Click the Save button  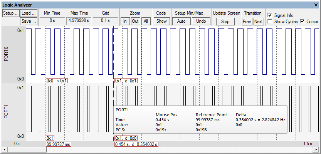point(29,21)
